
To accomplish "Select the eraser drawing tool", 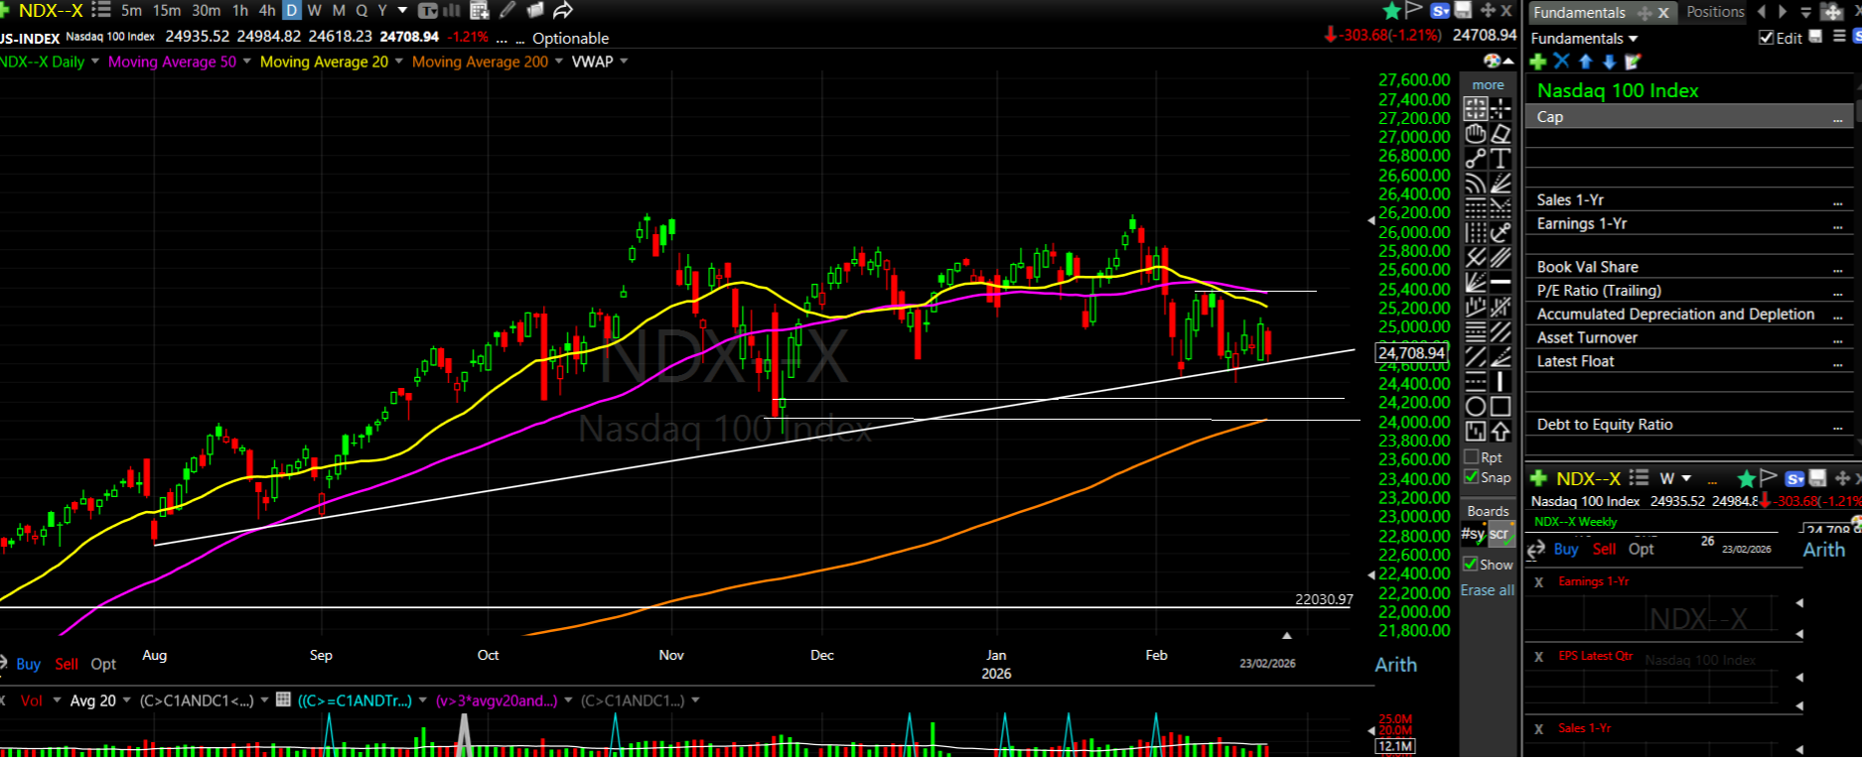I will point(1501,133).
